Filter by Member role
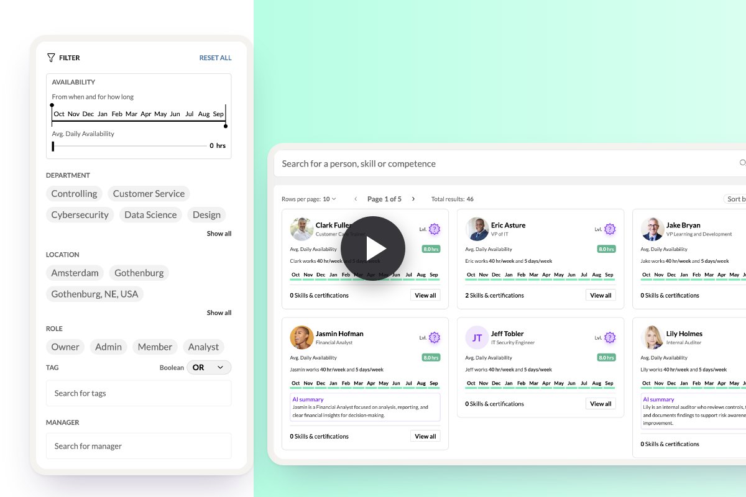This screenshot has width=746, height=497. pos(155,347)
